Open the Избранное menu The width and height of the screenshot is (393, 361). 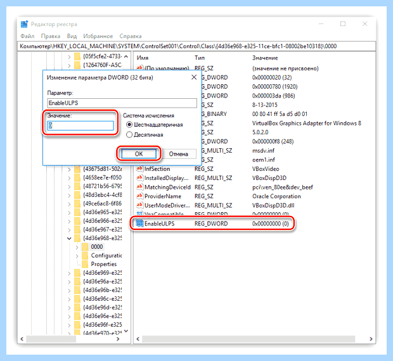pyautogui.click(x=98, y=36)
